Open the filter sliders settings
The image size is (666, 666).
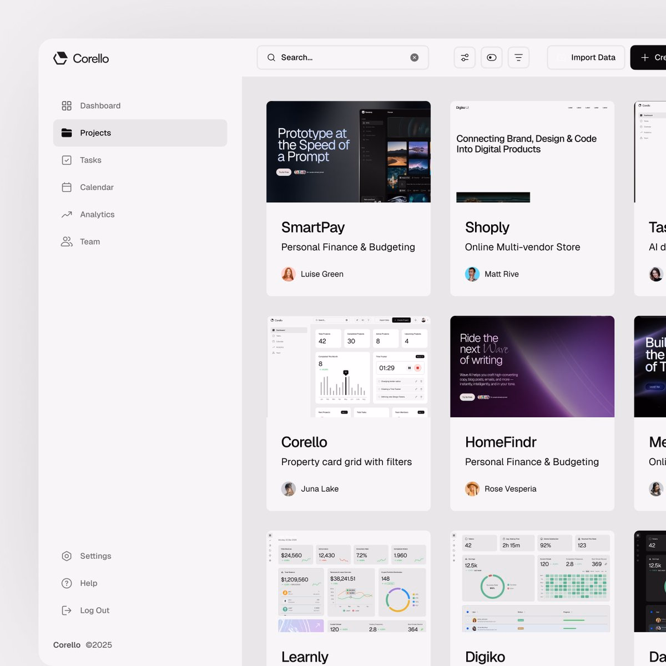pos(465,57)
